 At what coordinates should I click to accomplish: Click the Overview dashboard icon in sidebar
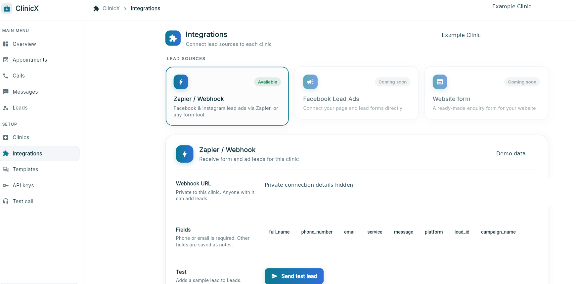[6, 44]
